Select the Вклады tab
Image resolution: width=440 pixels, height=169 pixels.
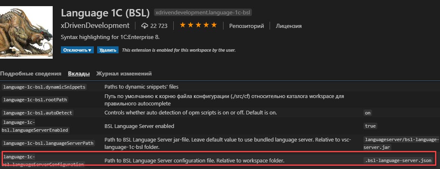point(79,74)
